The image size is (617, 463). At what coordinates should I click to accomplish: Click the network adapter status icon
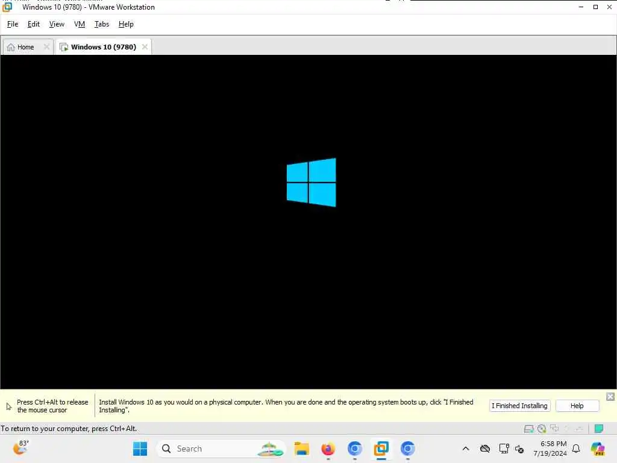[554, 429]
